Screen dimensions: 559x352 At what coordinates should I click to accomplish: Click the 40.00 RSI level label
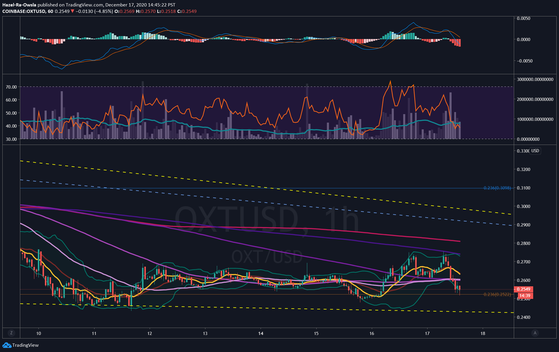coord(11,126)
